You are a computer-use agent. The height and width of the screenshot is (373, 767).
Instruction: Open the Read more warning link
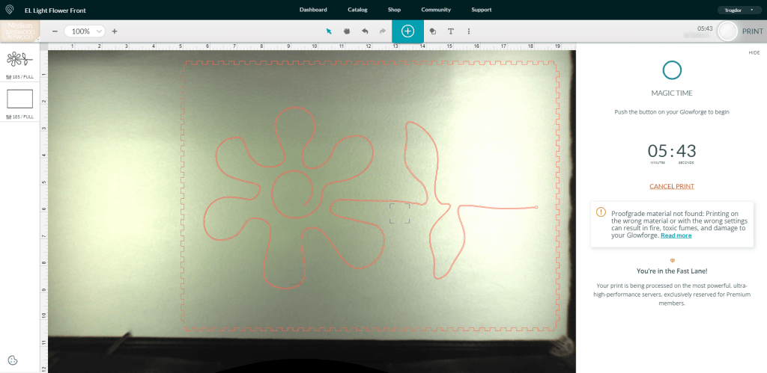676,235
